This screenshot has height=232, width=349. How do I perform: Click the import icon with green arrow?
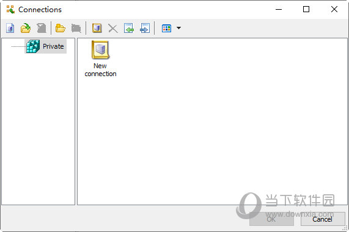point(129,28)
